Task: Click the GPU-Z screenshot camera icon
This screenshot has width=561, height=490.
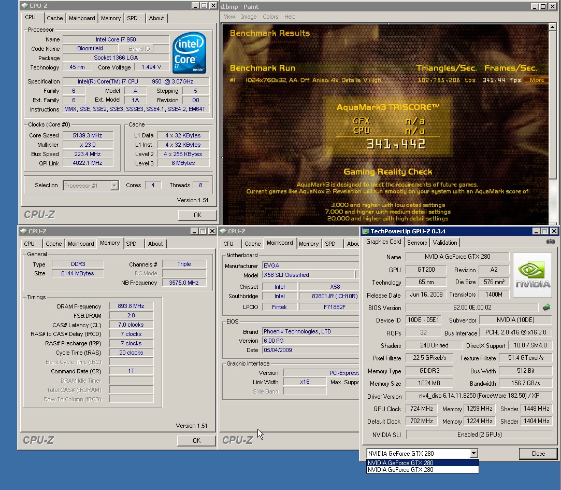Action: [550, 242]
